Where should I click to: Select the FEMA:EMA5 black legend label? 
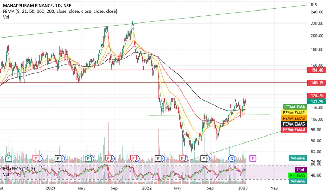click(294, 124)
